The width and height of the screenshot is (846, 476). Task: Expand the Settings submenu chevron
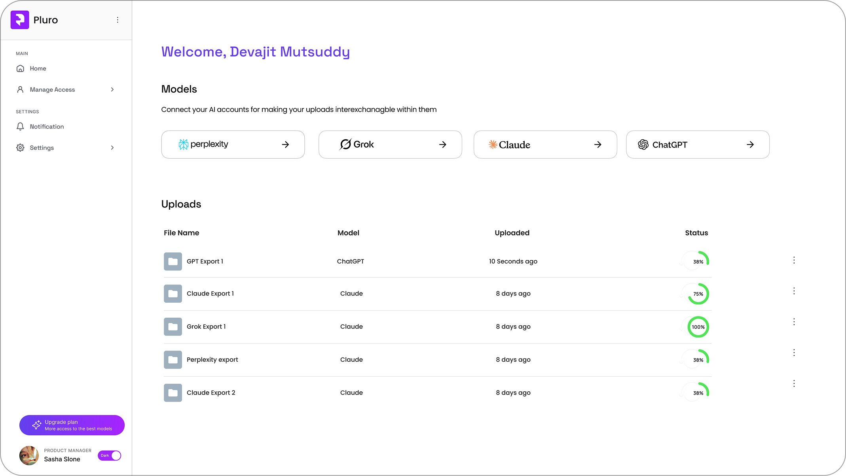pyautogui.click(x=113, y=147)
